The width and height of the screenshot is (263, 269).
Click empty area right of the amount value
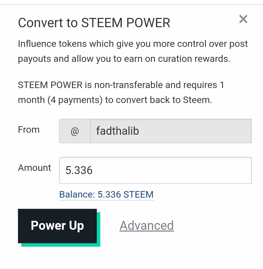click(175, 170)
